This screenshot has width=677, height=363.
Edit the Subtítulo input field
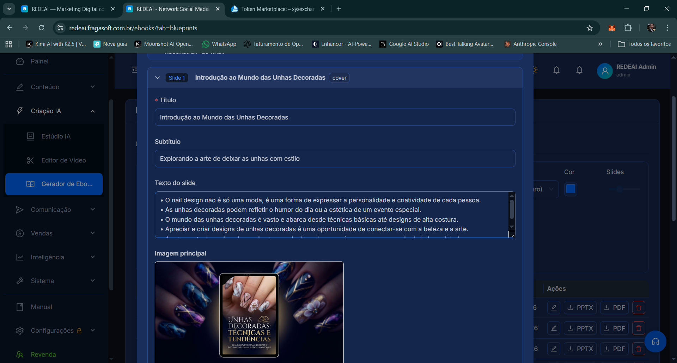(335, 159)
